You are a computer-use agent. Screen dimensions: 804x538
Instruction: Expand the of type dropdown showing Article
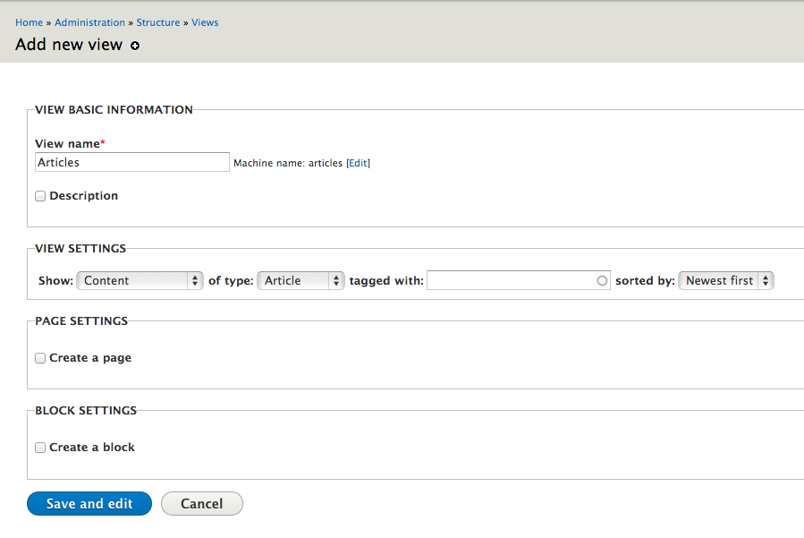point(301,281)
